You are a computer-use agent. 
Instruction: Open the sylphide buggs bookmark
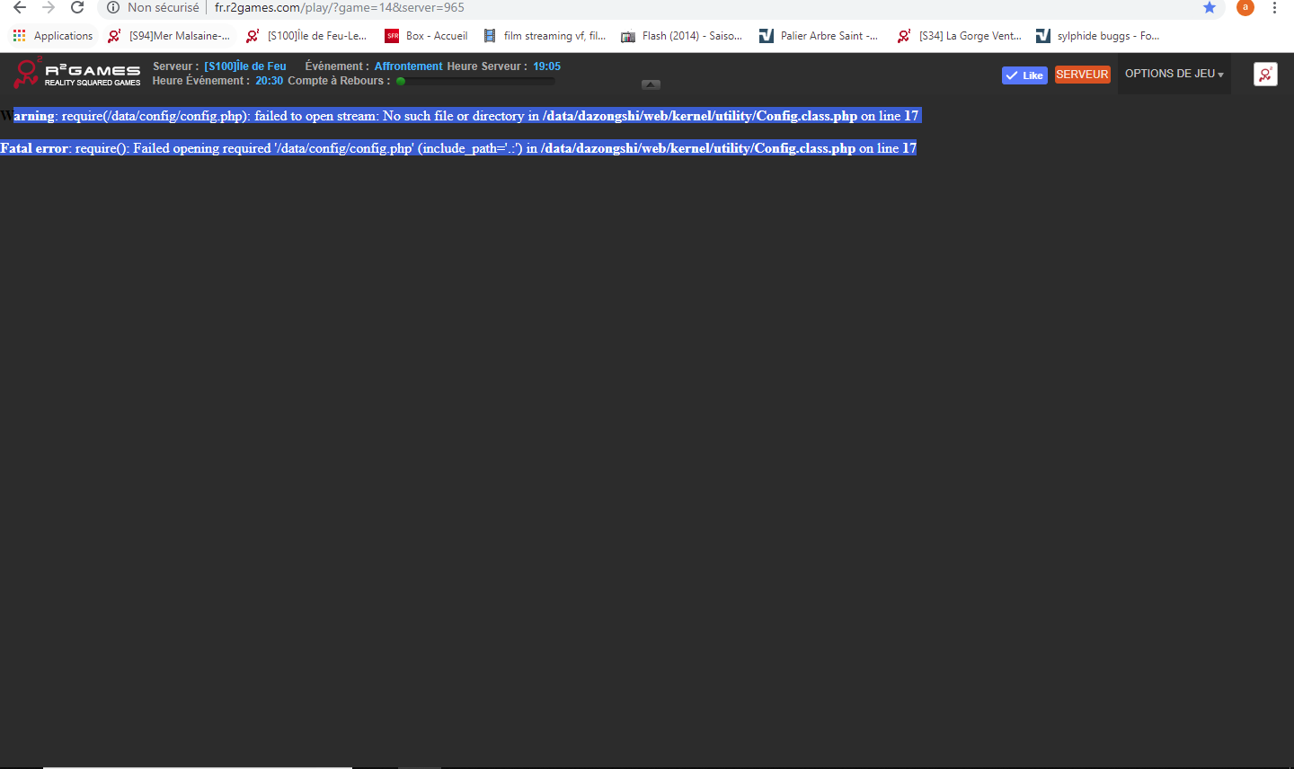[x=1098, y=36]
